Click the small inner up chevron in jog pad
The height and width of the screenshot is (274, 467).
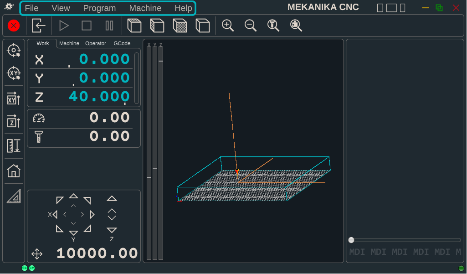tap(73, 206)
